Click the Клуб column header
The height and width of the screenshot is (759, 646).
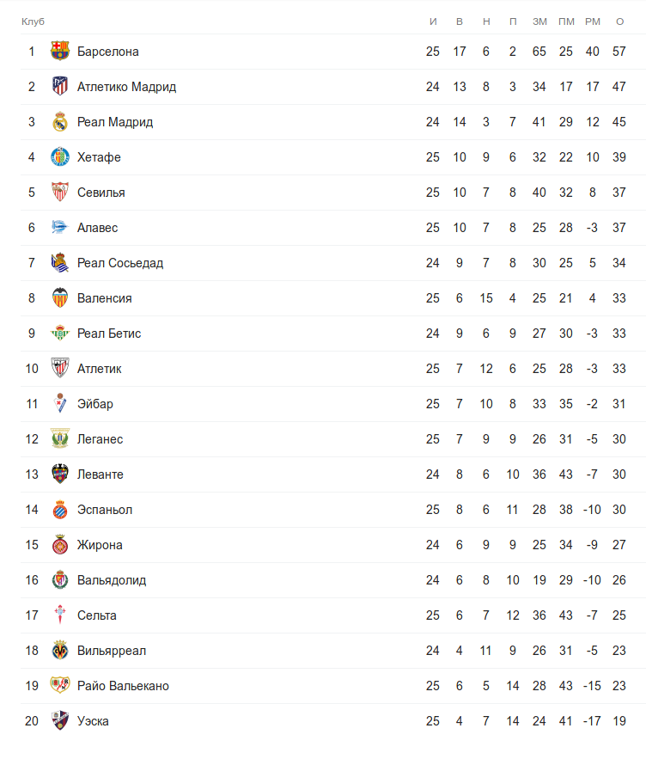(x=33, y=21)
